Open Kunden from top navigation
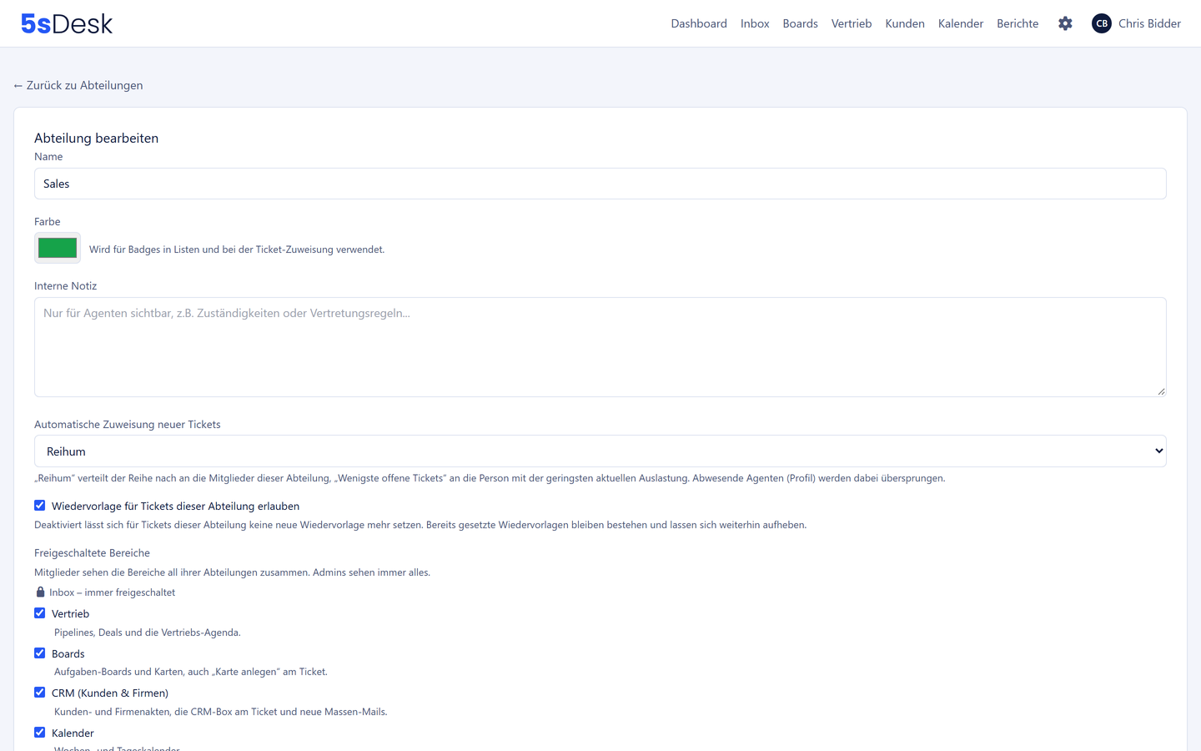 click(x=905, y=23)
